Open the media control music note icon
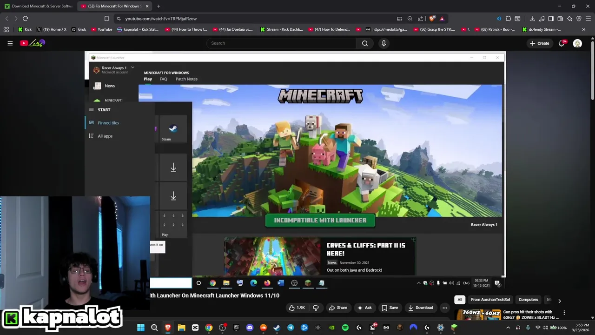The width and height of the screenshot is (595, 335). (x=542, y=19)
